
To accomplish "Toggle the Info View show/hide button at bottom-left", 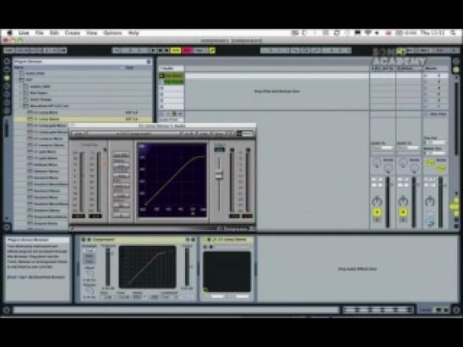I will (7, 310).
